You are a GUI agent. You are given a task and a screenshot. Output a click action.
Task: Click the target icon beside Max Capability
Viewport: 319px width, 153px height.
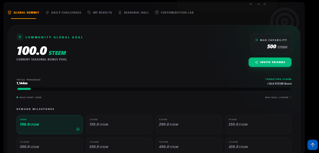[x=257, y=40]
